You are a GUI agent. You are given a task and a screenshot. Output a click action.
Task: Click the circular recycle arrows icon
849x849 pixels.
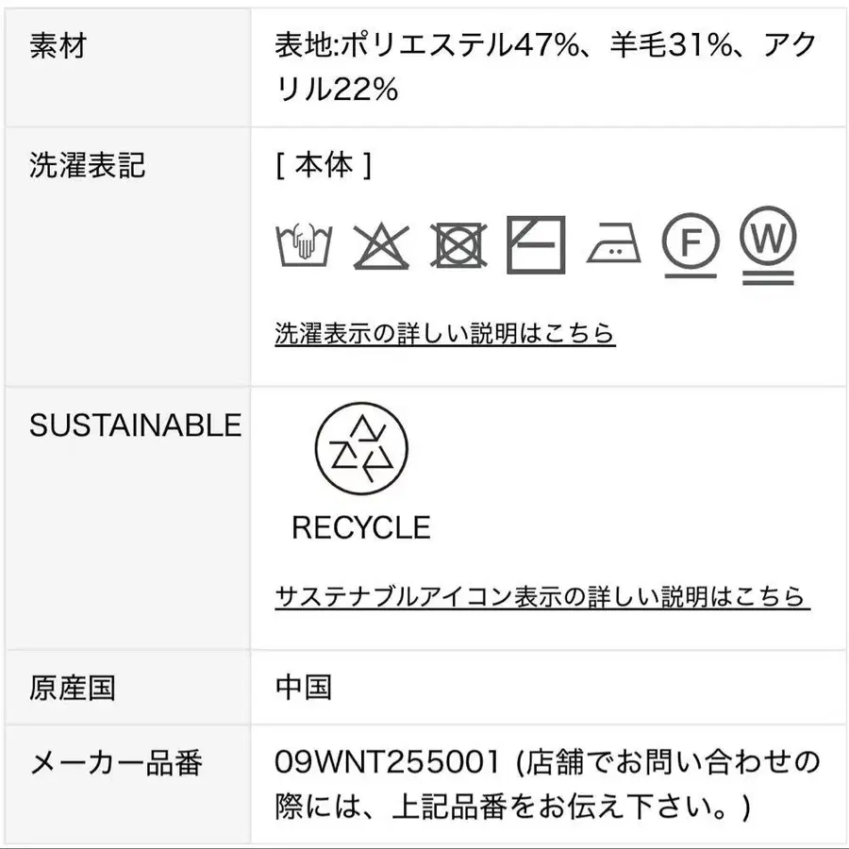(x=361, y=450)
